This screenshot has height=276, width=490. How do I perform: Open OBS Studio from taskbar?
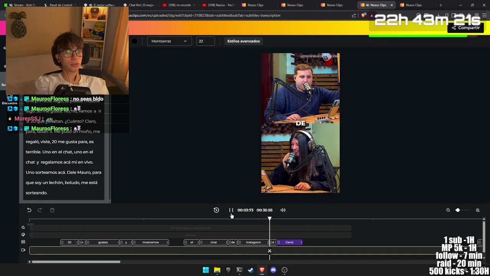(x=284, y=270)
